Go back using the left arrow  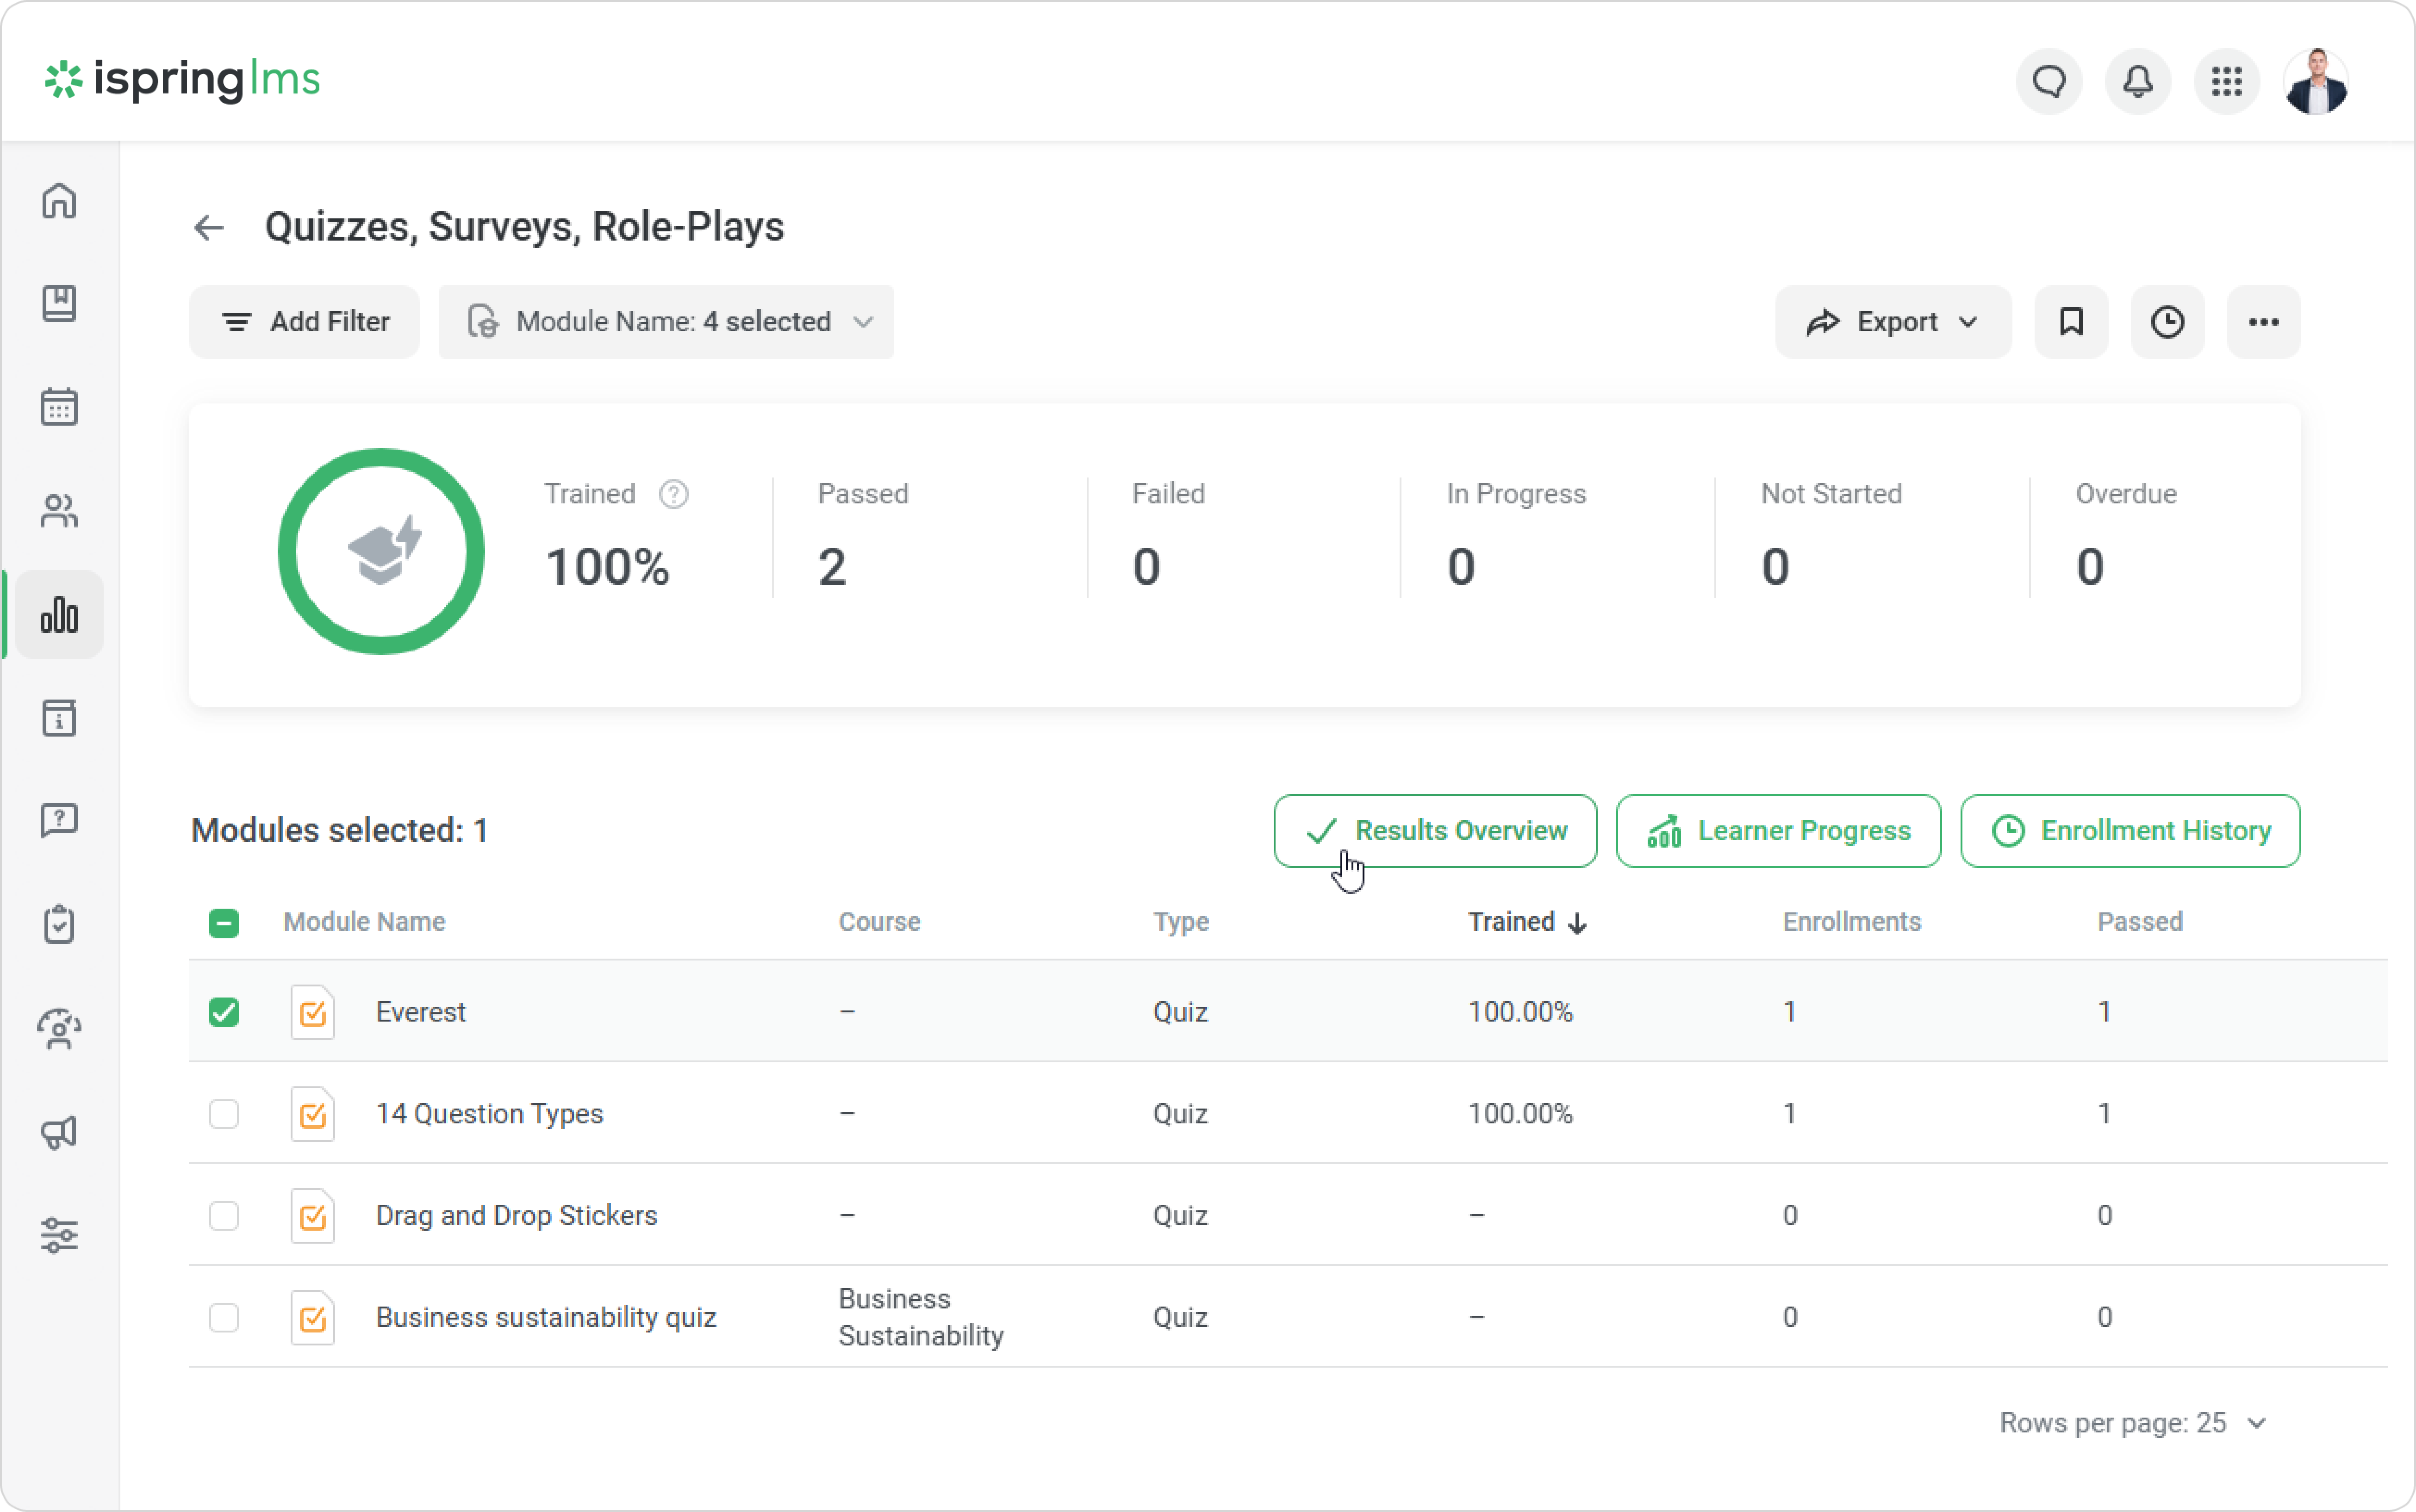(208, 227)
